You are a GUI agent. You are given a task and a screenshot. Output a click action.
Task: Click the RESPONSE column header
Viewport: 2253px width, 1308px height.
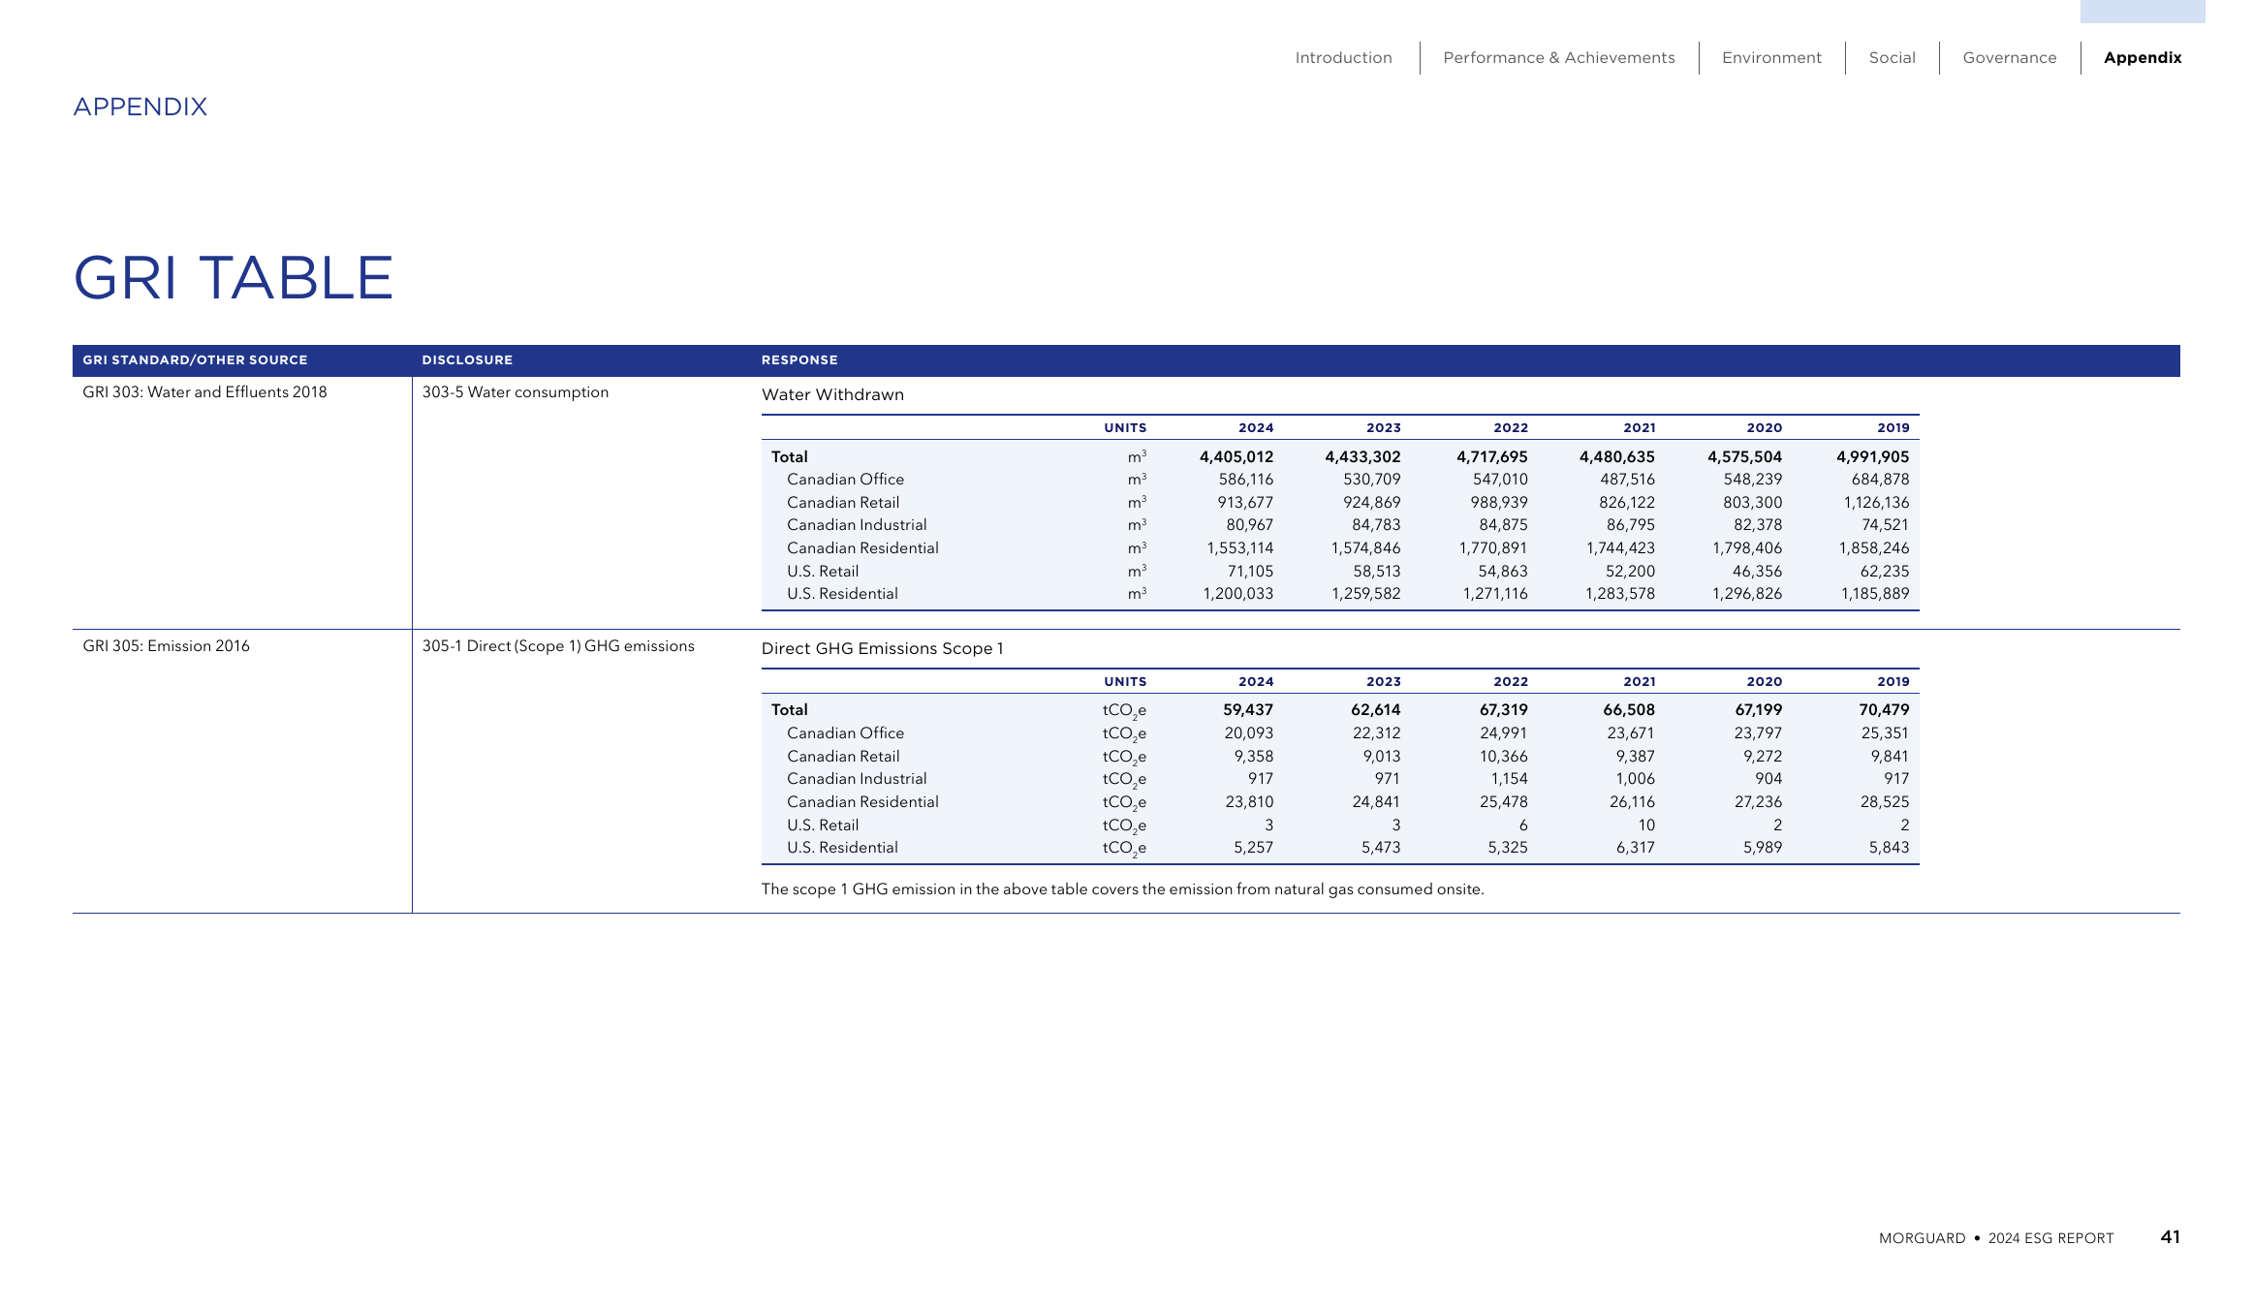pyautogui.click(x=799, y=360)
